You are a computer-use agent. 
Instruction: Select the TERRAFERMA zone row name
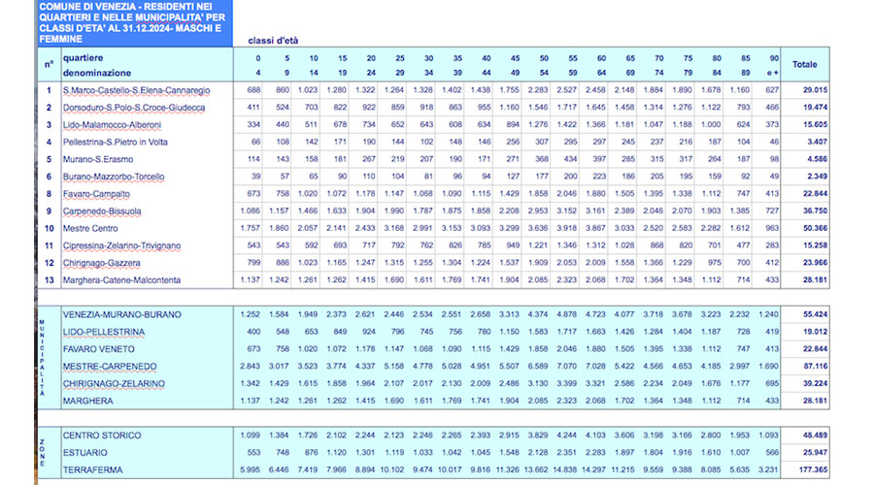tap(92, 469)
